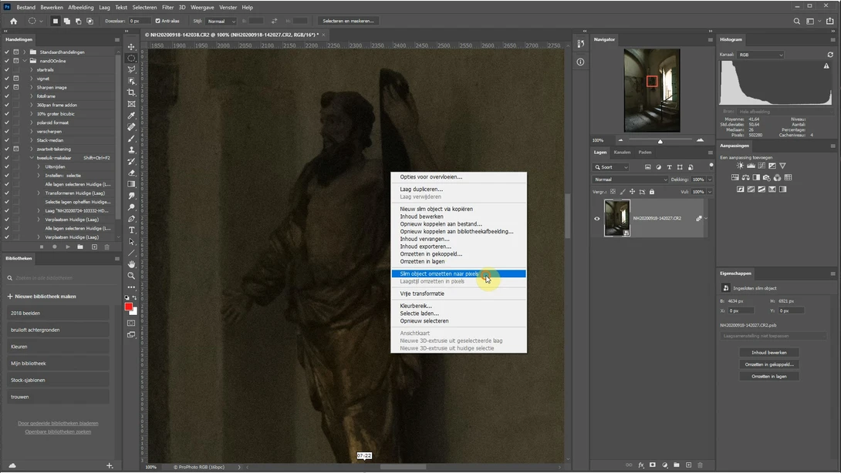Delete action with Handelingen trash icon
The image size is (841, 473).
[106, 247]
